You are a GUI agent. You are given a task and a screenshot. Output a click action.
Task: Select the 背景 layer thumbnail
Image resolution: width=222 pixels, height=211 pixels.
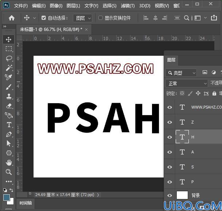click(x=182, y=195)
